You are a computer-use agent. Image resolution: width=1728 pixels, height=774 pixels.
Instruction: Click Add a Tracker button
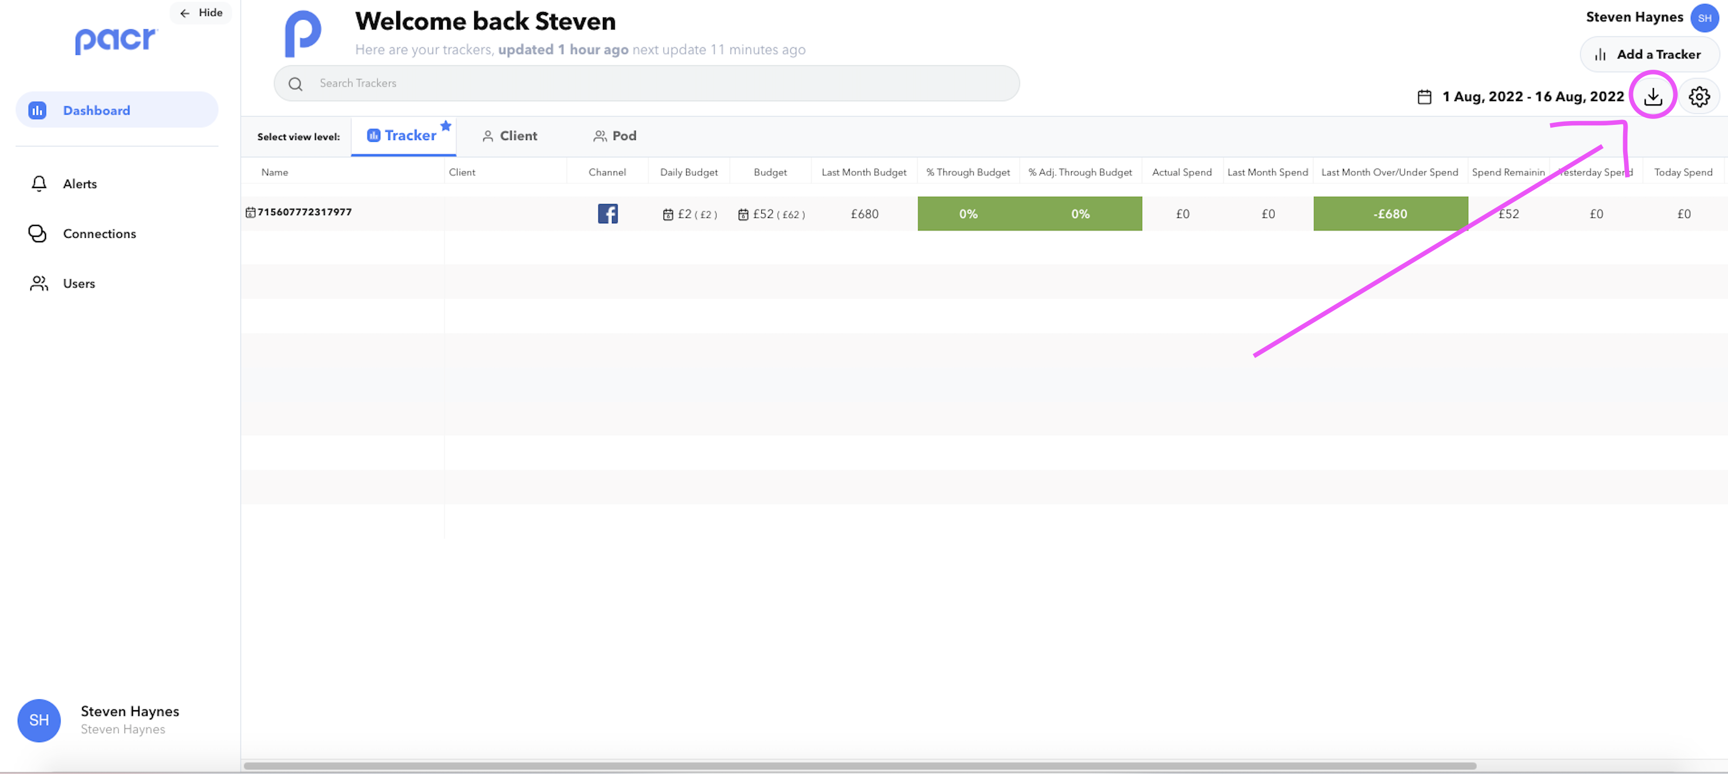pyautogui.click(x=1649, y=55)
